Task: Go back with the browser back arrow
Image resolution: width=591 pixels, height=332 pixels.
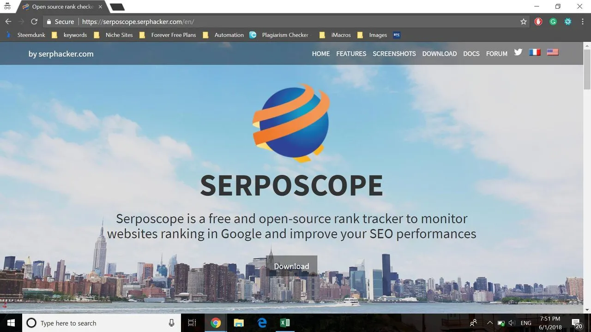Action: tap(8, 22)
